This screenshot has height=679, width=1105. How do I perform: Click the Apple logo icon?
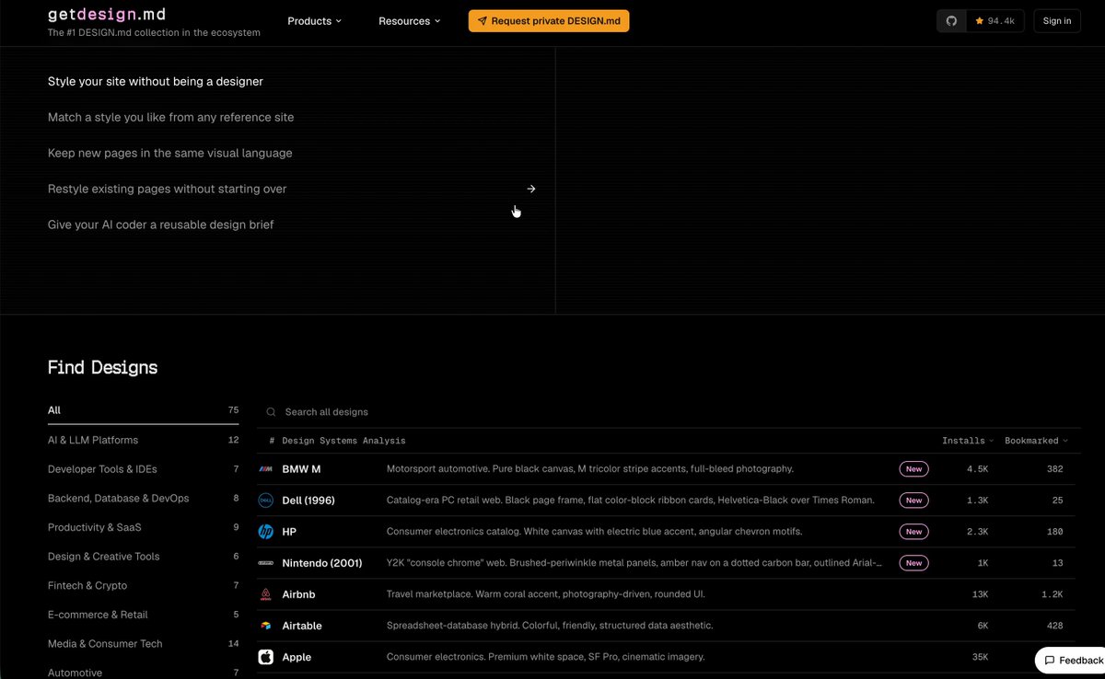click(265, 657)
